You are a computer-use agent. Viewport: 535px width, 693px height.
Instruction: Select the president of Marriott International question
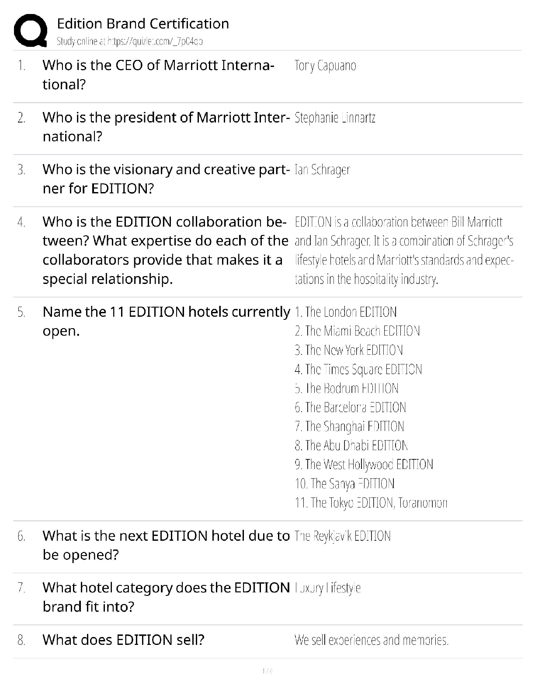[166, 126]
